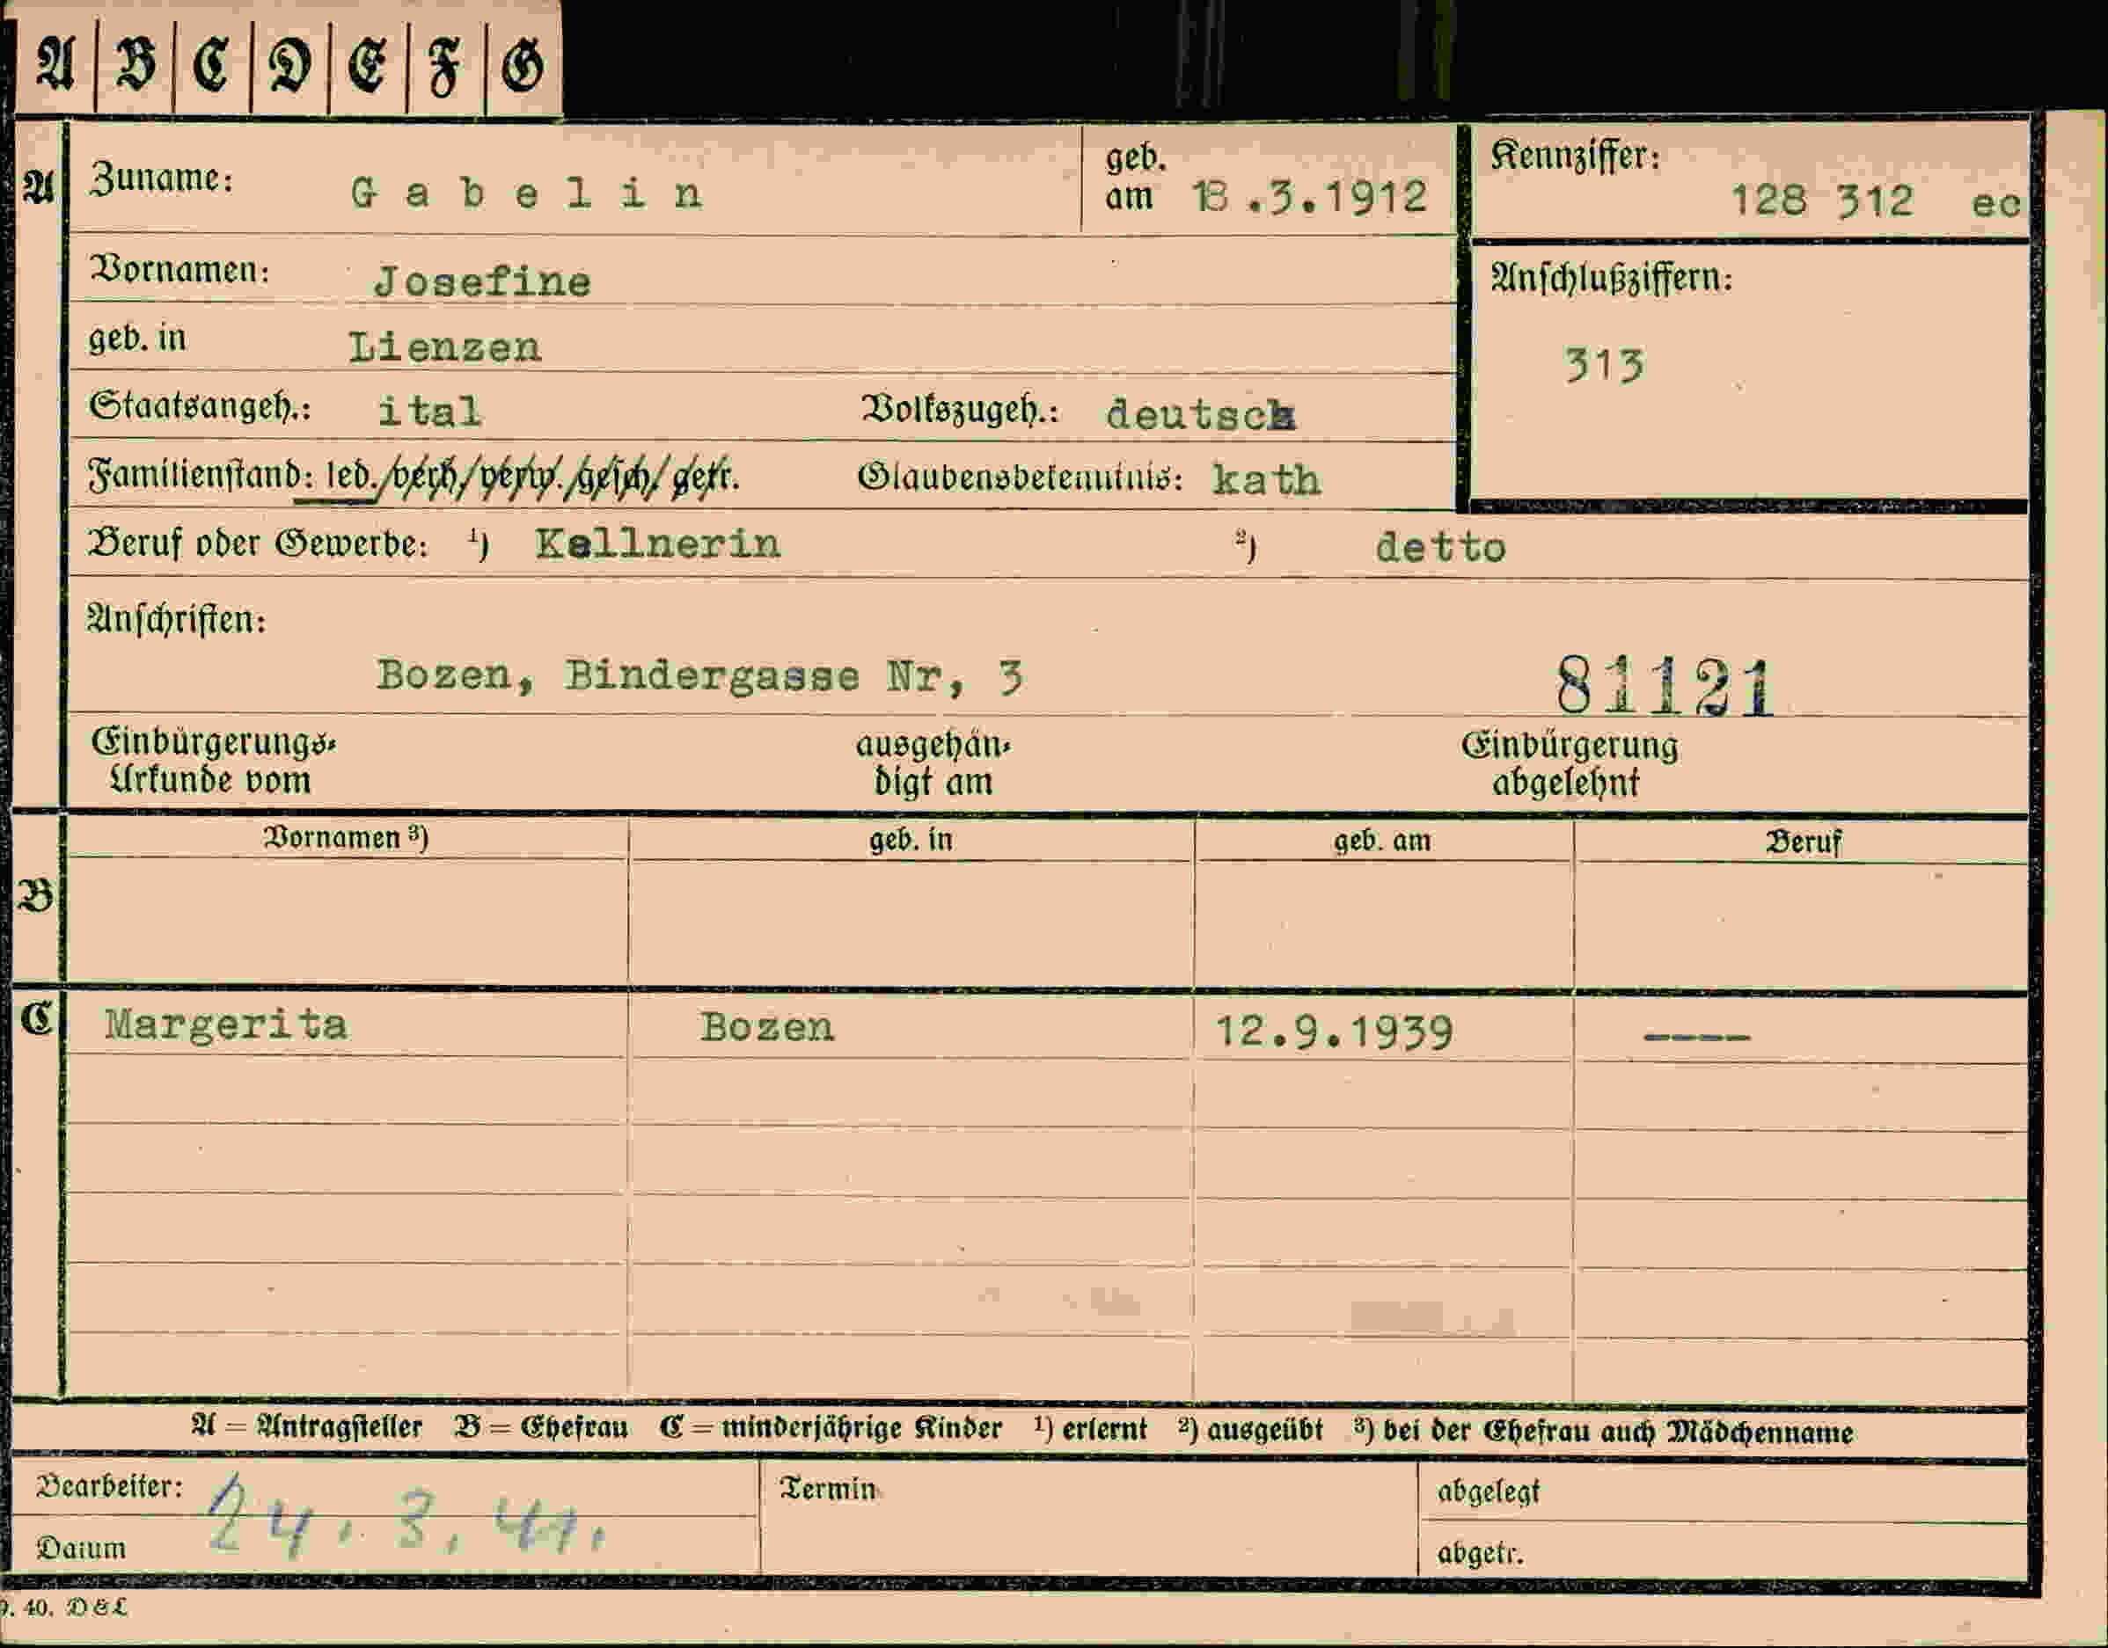Click the learned occupation 'Kellnerin'
Image resolution: width=2108 pixels, height=1648 pixels.
(657, 544)
